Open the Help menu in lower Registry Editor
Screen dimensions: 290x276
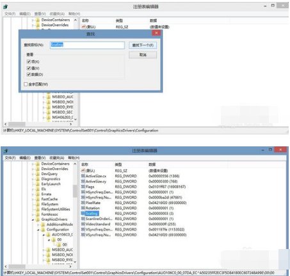(74, 158)
